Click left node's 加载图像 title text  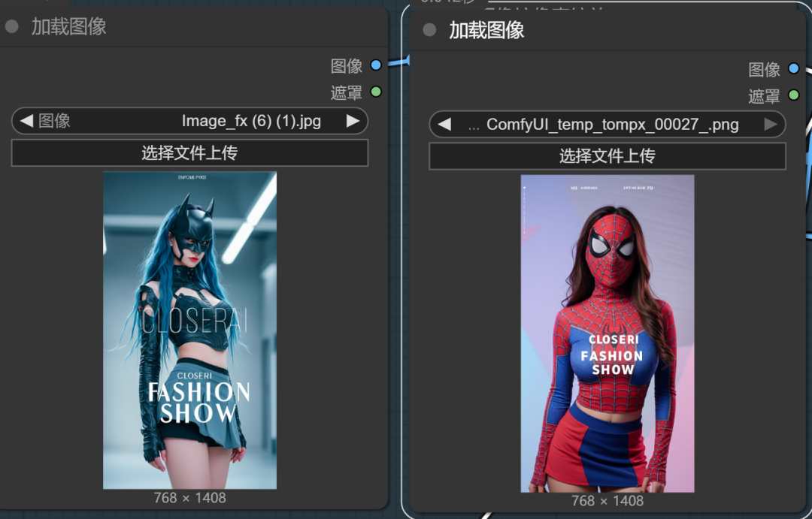[x=69, y=26]
